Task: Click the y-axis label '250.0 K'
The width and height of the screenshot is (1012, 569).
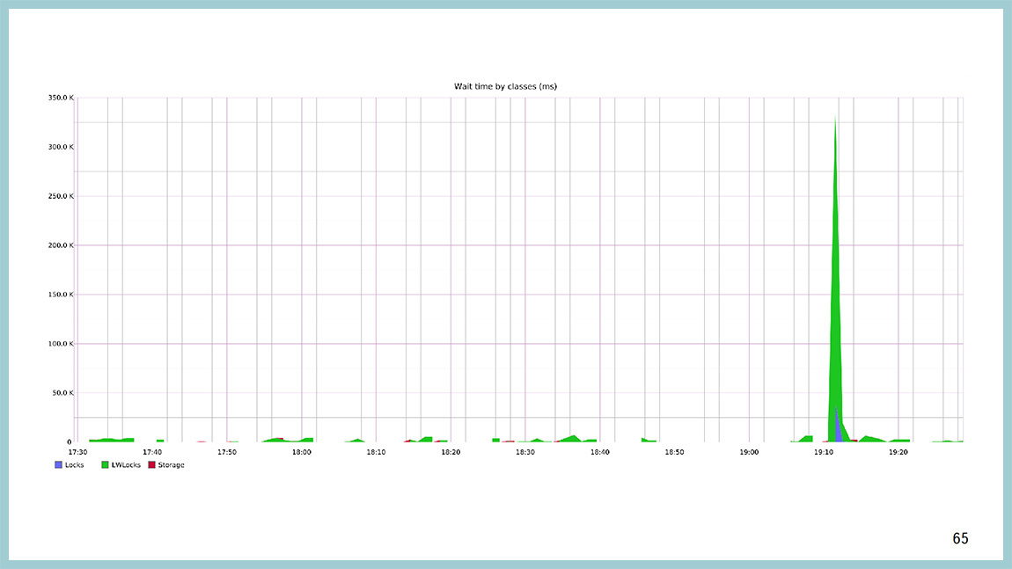Action: coord(62,196)
